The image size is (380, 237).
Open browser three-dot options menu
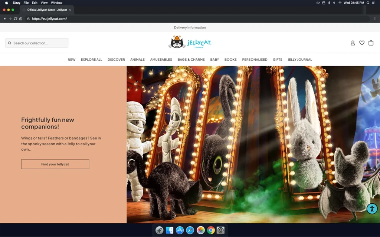click(375, 19)
